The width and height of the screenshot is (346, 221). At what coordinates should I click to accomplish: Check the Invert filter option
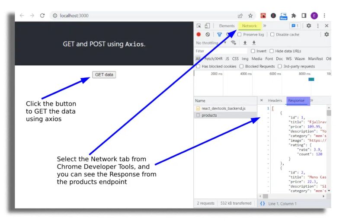(x=253, y=51)
